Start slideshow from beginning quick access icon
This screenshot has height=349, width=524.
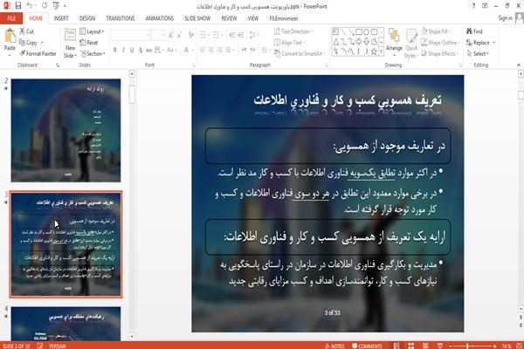56,6
